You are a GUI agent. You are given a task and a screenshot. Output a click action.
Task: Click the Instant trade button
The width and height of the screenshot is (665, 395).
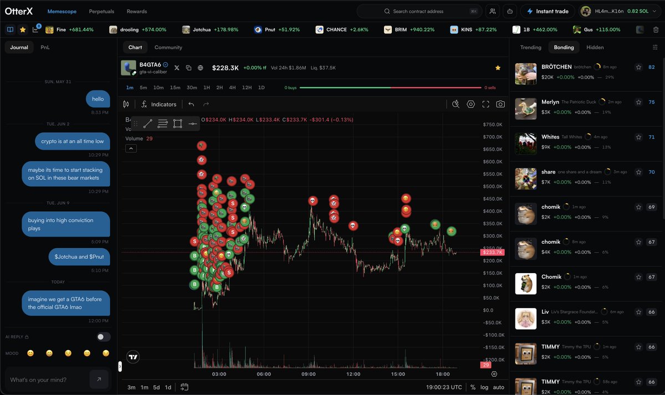pyautogui.click(x=548, y=11)
